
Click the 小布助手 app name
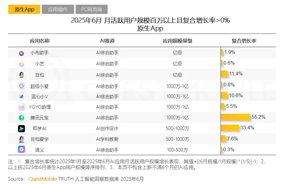39,53
